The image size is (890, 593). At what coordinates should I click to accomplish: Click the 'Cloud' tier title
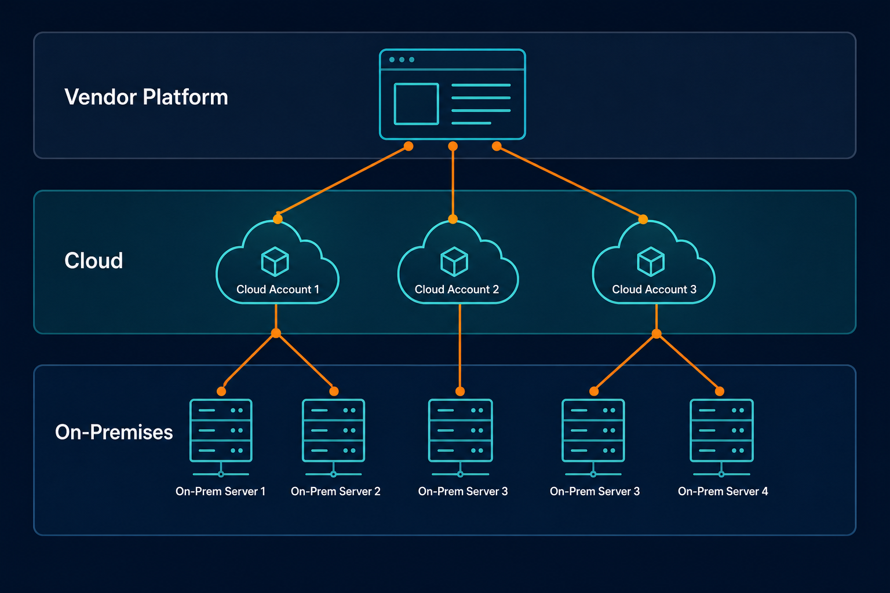(94, 261)
